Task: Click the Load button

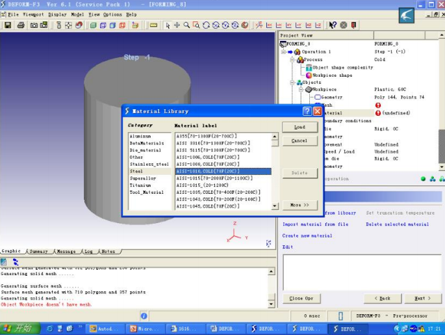Action: pos(299,127)
